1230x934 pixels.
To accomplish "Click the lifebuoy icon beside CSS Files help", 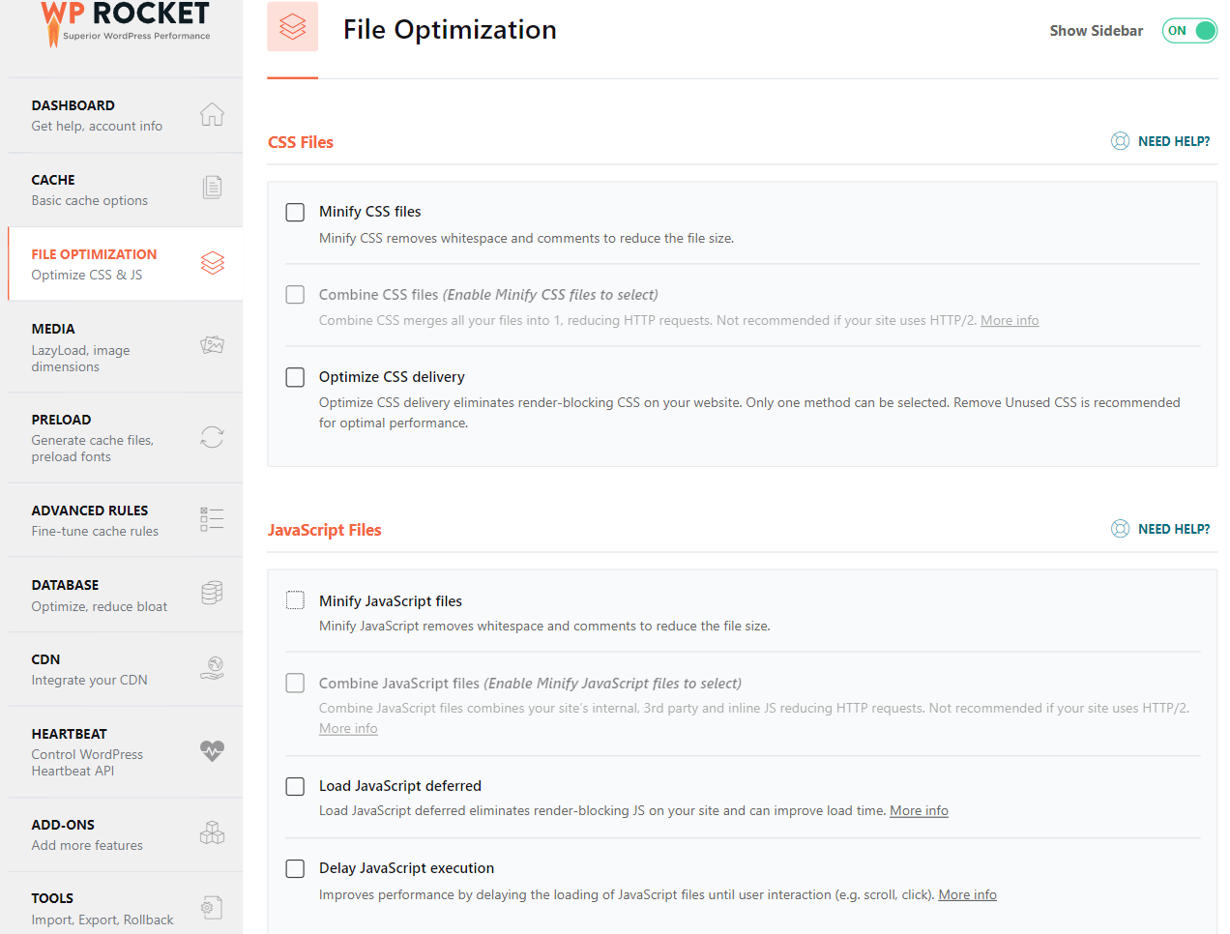I will click(x=1120, y=141).
